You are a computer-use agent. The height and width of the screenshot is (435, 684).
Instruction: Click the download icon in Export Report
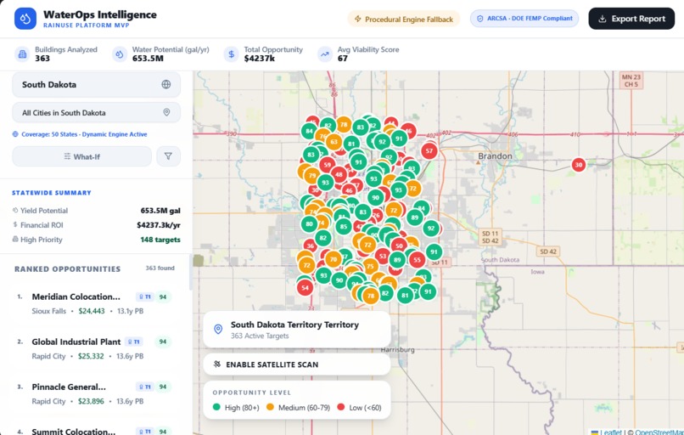coord(603,19)
